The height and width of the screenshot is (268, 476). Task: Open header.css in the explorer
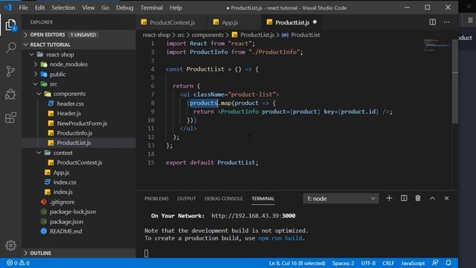coord(70,103)
